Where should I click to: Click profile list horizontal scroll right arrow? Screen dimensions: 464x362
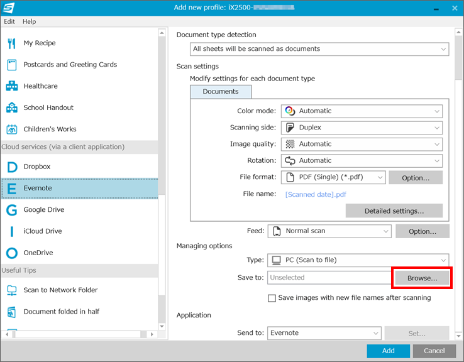click(152, 334)
